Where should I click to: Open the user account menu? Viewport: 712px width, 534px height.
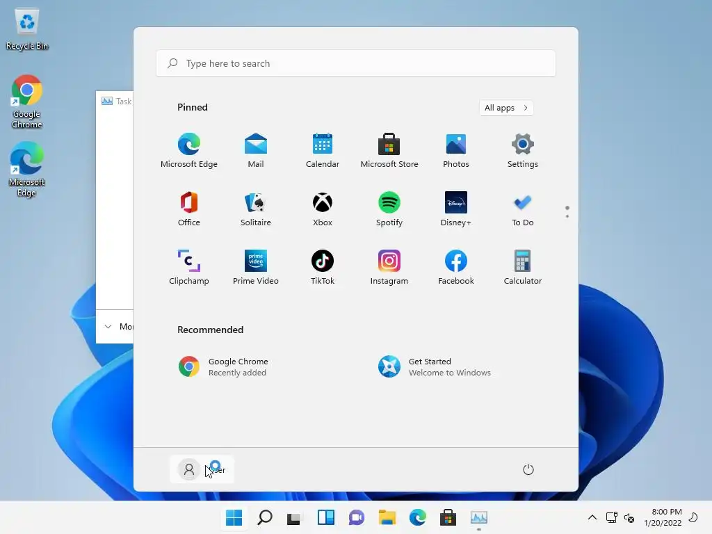pyautogui.click(x=202, y=469)
